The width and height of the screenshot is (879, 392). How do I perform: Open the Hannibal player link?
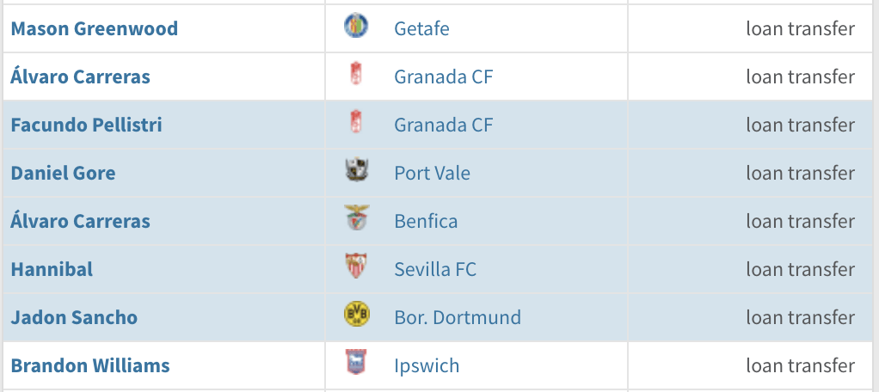[x=52, y=269]
